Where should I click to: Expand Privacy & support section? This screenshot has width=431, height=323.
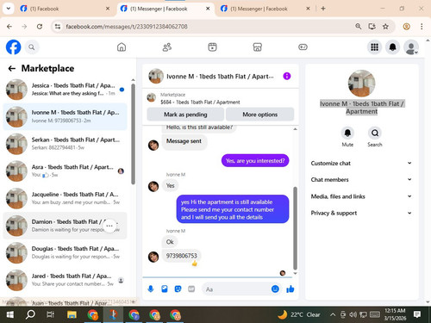[361, 213]
